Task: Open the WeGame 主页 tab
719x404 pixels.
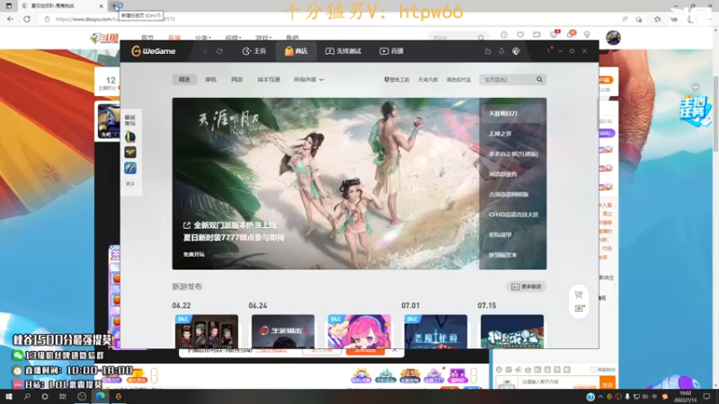Action: click(x=254, y=51)
